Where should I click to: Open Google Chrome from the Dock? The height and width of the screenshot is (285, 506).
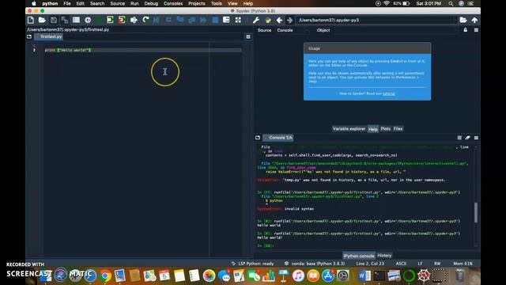click(x=105, y=276)
